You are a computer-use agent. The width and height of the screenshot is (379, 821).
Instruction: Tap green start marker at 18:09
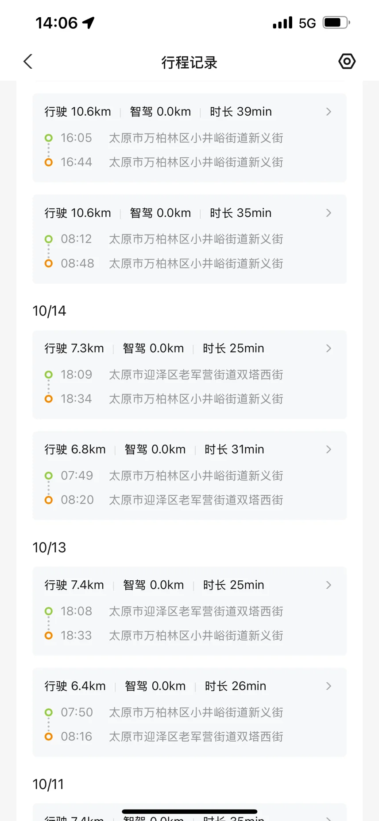point(49,375)
